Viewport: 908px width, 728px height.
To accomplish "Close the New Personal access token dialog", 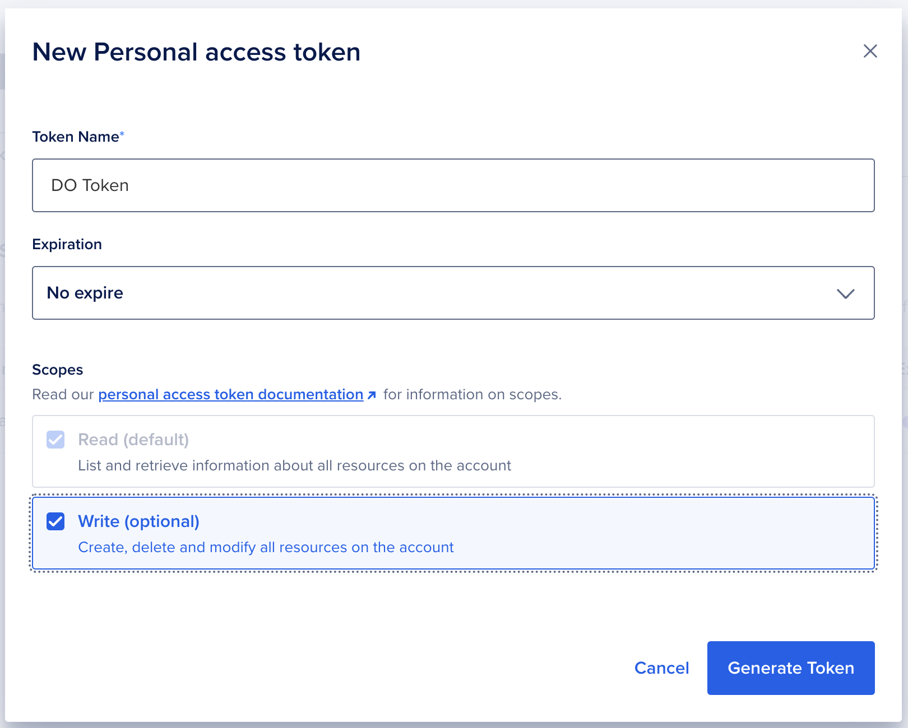I will (870, 52).
